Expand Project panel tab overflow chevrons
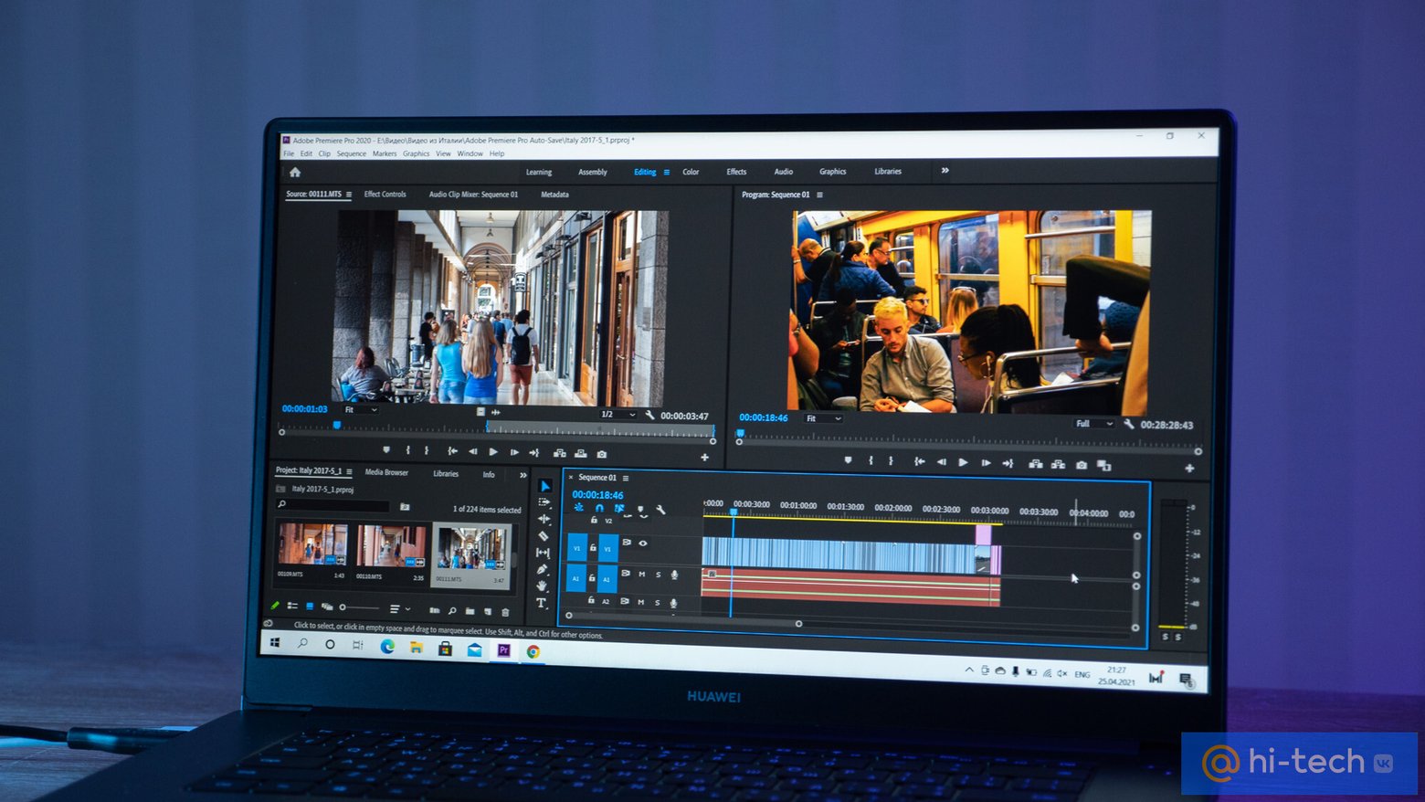This screenshot has width=1425, height=802. (x=522, y=475)
